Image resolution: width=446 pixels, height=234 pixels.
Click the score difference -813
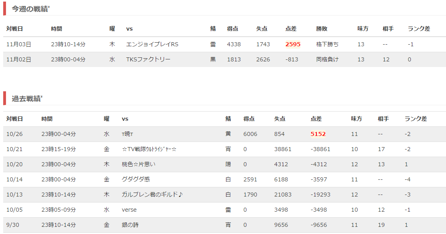point(292,59)
